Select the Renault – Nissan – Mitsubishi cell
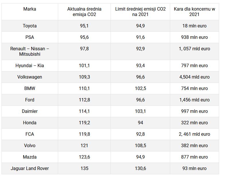Screen dimensions: 226x178 point(30,51)
